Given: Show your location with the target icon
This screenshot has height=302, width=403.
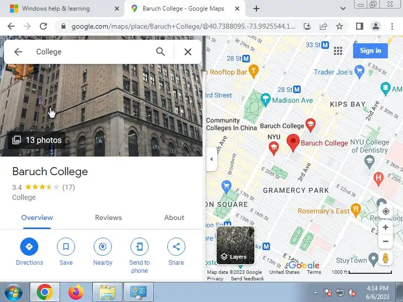Looking at the screenshot, I should 385,211.
